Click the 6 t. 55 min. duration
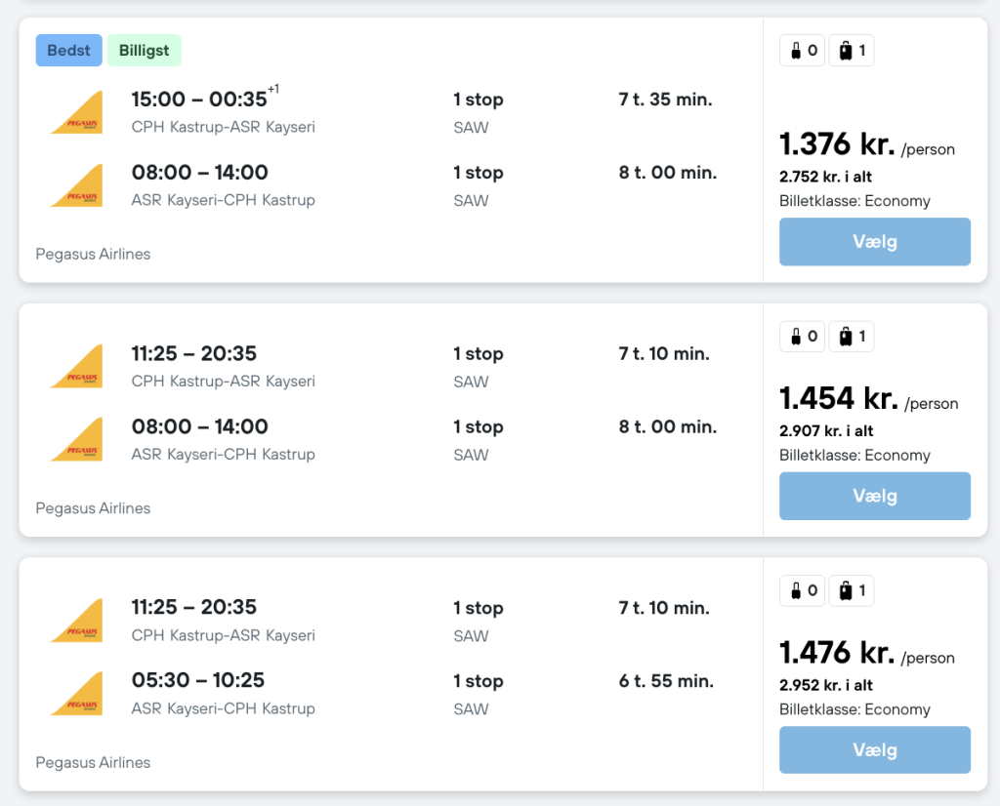The image size is (1000, 806). pyautogui.click(x=666, y=681)
